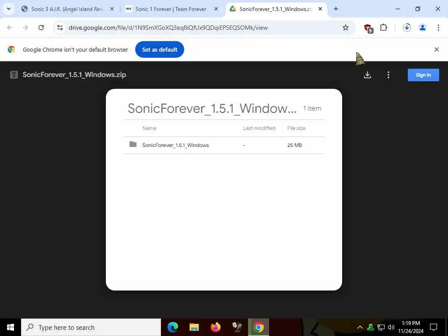
Task: Select the Chrome taskbar icon
Action: coord(258,327)
